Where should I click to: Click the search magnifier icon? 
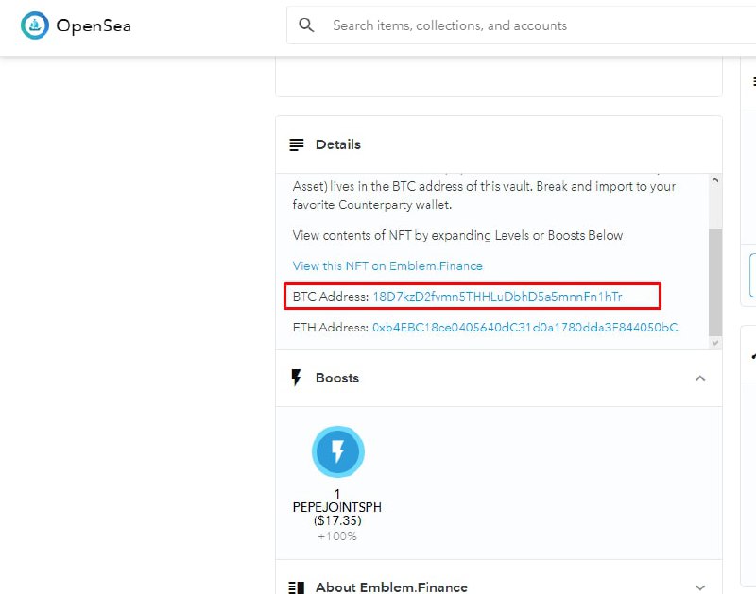(x=306, y=25)
